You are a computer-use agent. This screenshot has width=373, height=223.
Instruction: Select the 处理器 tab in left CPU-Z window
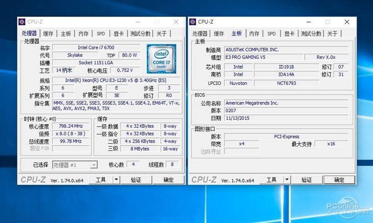tap(29, 33)
